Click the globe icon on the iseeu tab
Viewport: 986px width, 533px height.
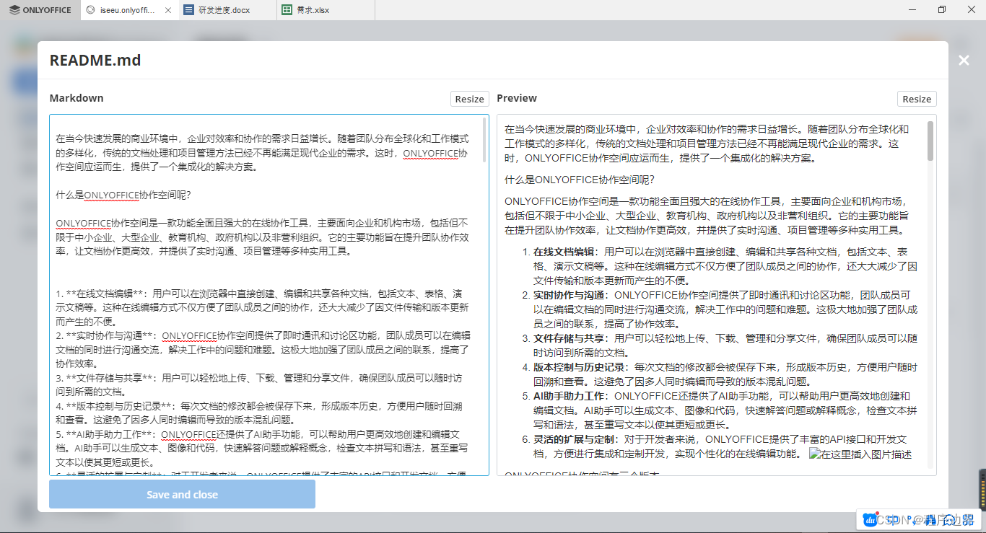coord(90,10)
